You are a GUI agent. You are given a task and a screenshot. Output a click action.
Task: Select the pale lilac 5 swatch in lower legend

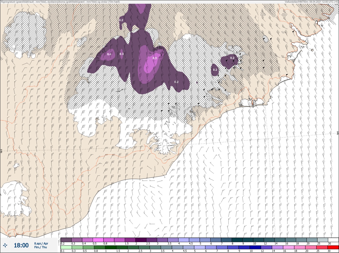point(200,247)
